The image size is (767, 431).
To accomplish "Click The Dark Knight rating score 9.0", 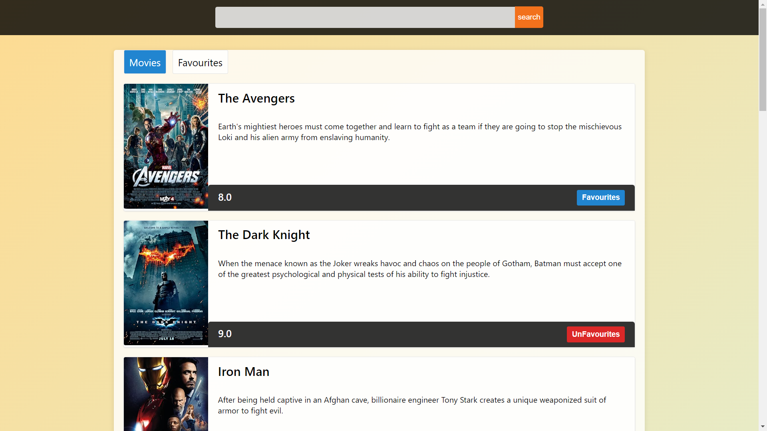I will pos(225,334).
